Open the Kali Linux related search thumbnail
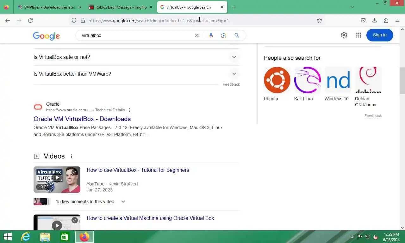Viewport: 405px width, 243px height. (x=308, y=80)
